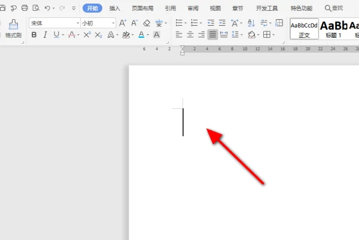Click the decrease font size icon

135,23
